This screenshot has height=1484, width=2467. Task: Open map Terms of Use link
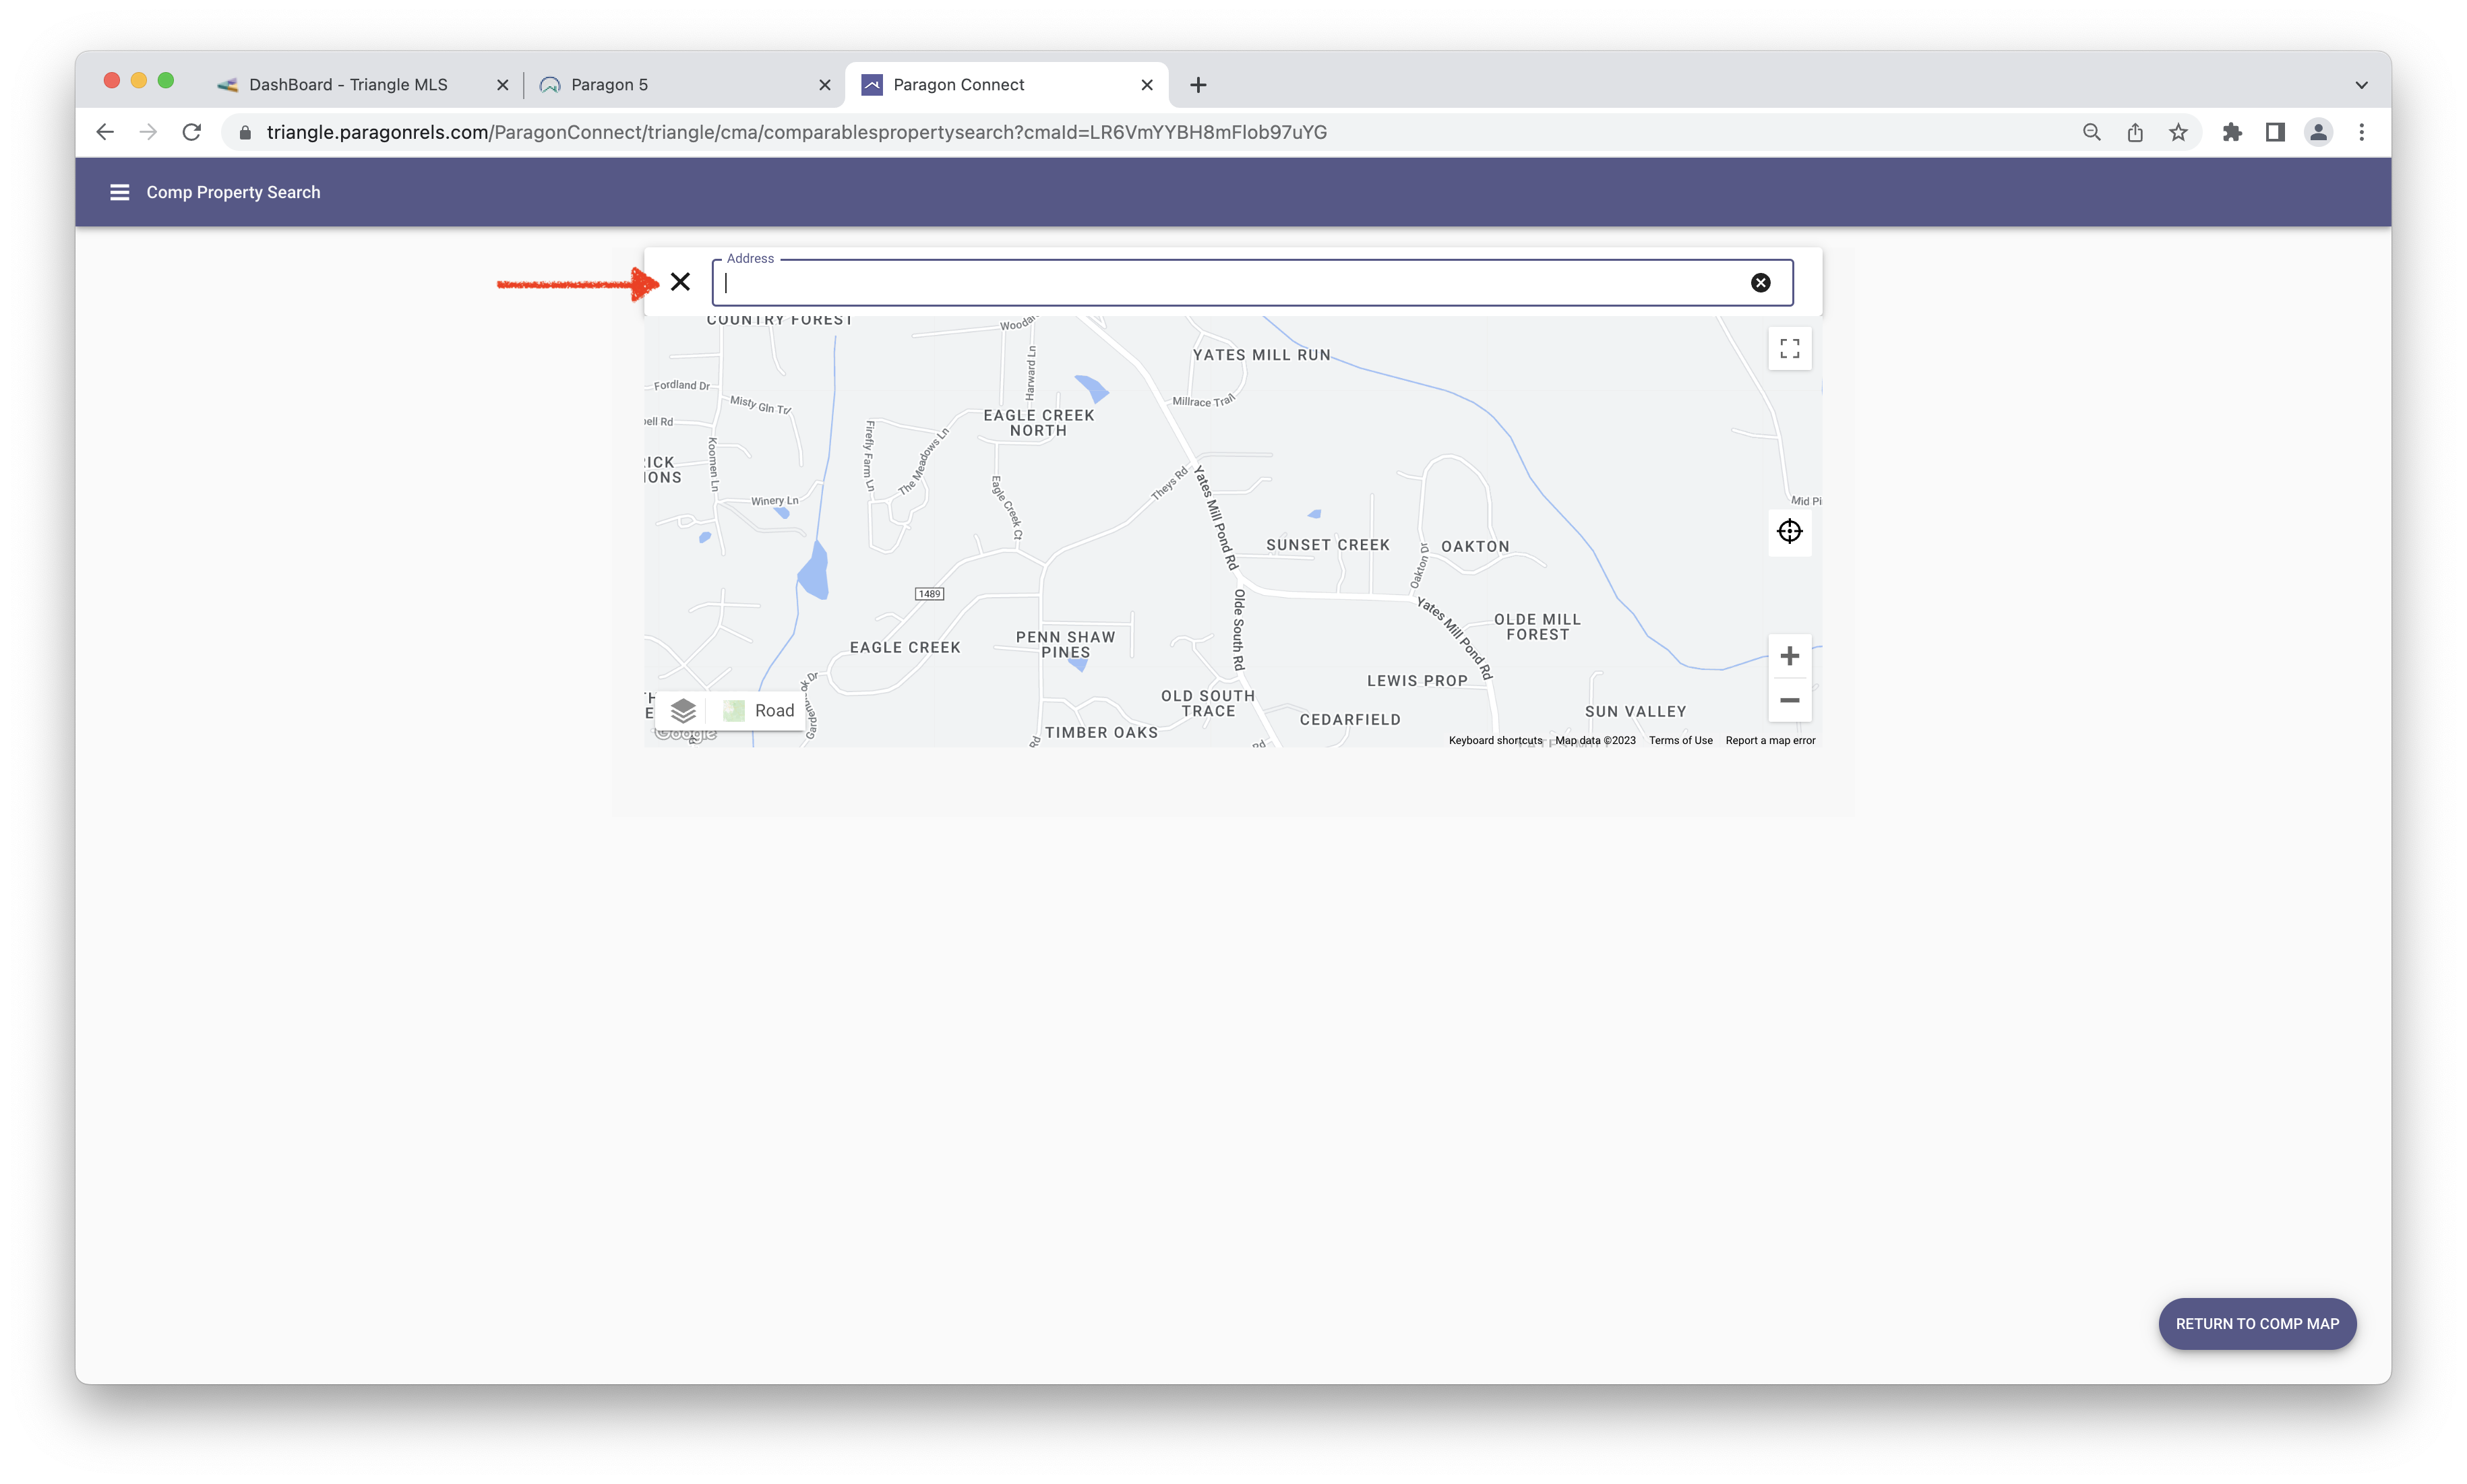1680,741
